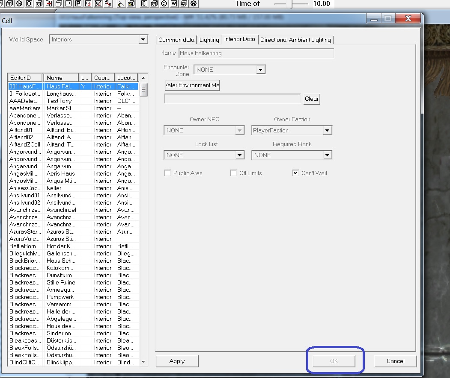Image resolution: width=450 pixels, height=378 pixels.
Task: Open the Owner Faction dropdown
Action: coord(328,130)
